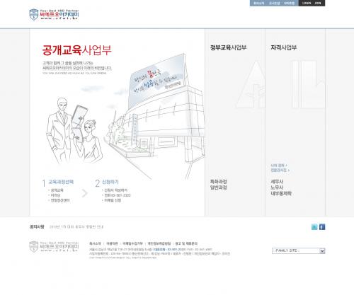
Task: Click the building billboard illustration
Action: click(158, 81)
